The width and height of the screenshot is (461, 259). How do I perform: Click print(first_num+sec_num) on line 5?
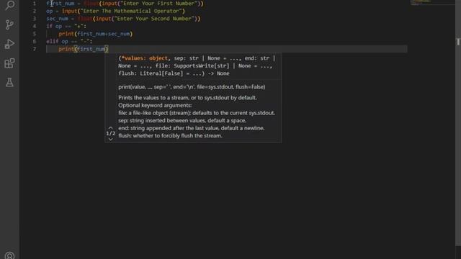pos(96,34)
